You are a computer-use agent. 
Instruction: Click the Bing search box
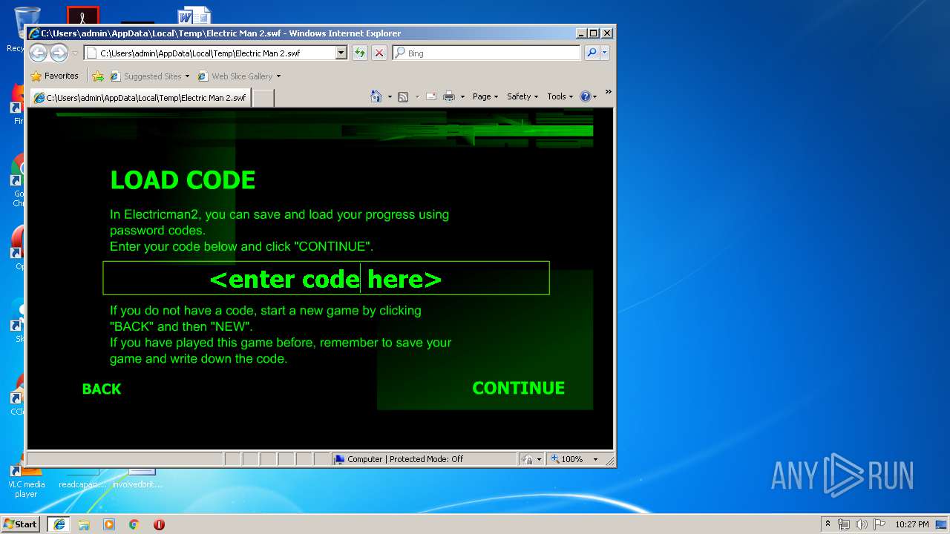(x=487, y=53)
